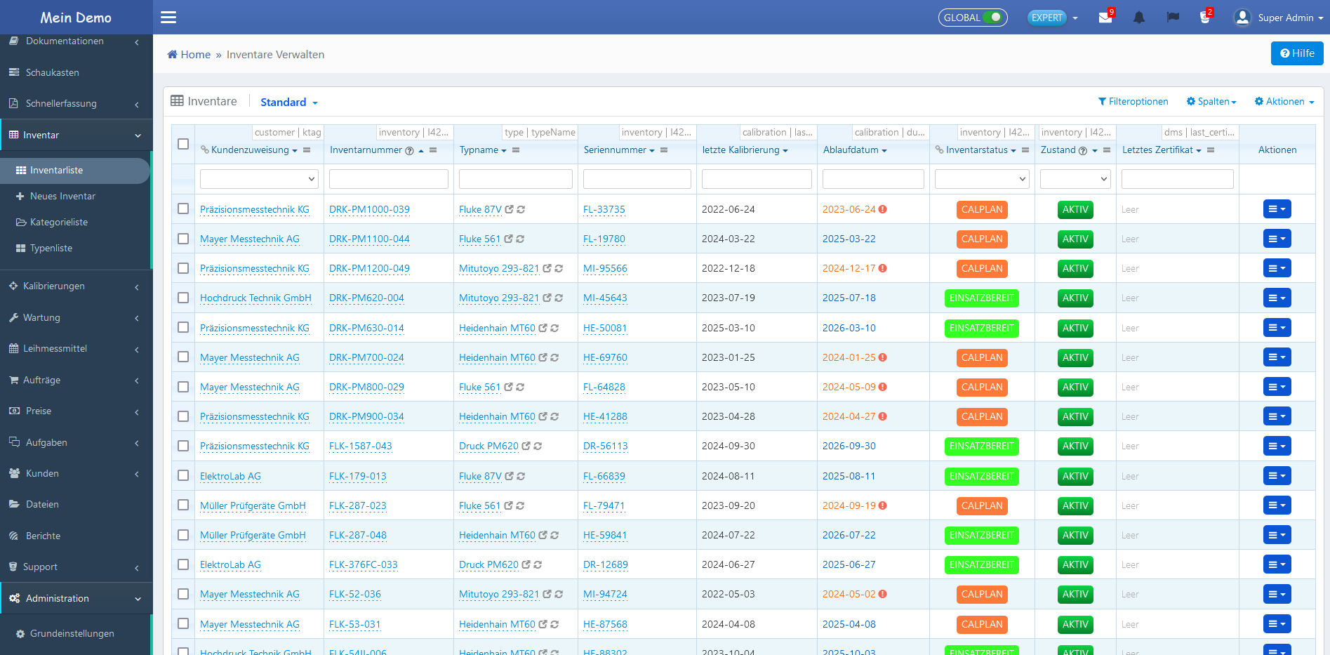The image size is (1330, 655).
Task: Click the Home icon in breadcrumb
Action: 172,55
